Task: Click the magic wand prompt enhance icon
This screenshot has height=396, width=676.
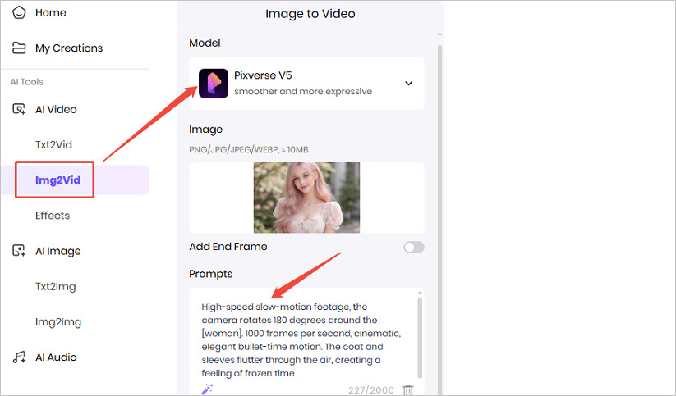Action: tap(207, 389)
